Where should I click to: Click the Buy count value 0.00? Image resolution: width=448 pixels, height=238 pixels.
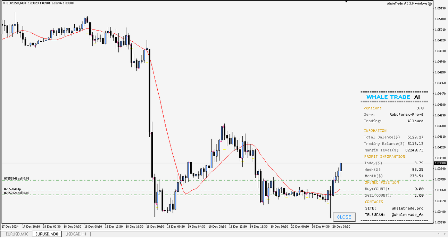click(419, 189)
